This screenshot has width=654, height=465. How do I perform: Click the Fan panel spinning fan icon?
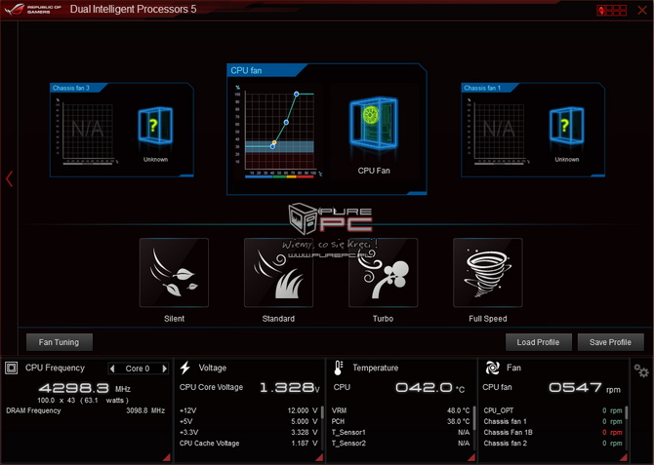(x=492, y=368)
